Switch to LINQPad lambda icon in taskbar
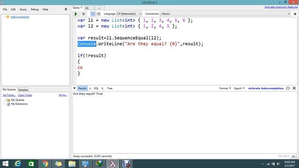This screenshot has height=168, width=299. coord(113,164)
